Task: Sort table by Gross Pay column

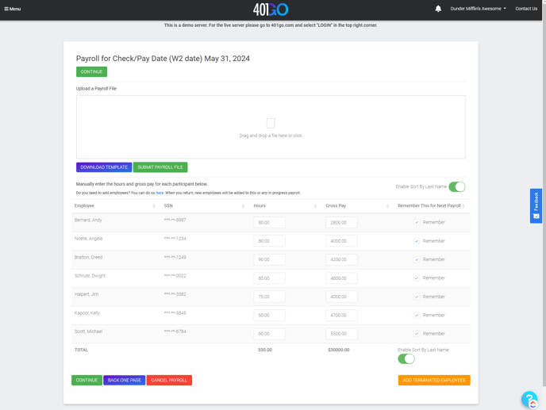Action: [387, 206]
